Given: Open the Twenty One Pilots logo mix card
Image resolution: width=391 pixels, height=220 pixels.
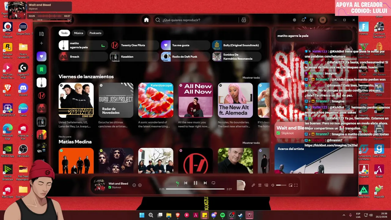Looking at the screenshot, I should [x=195, y=161].
